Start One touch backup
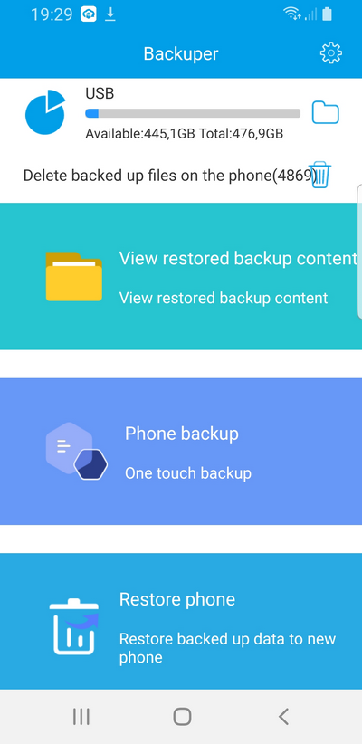The width and height of the screenshot is (362, 744). [181, 452]
